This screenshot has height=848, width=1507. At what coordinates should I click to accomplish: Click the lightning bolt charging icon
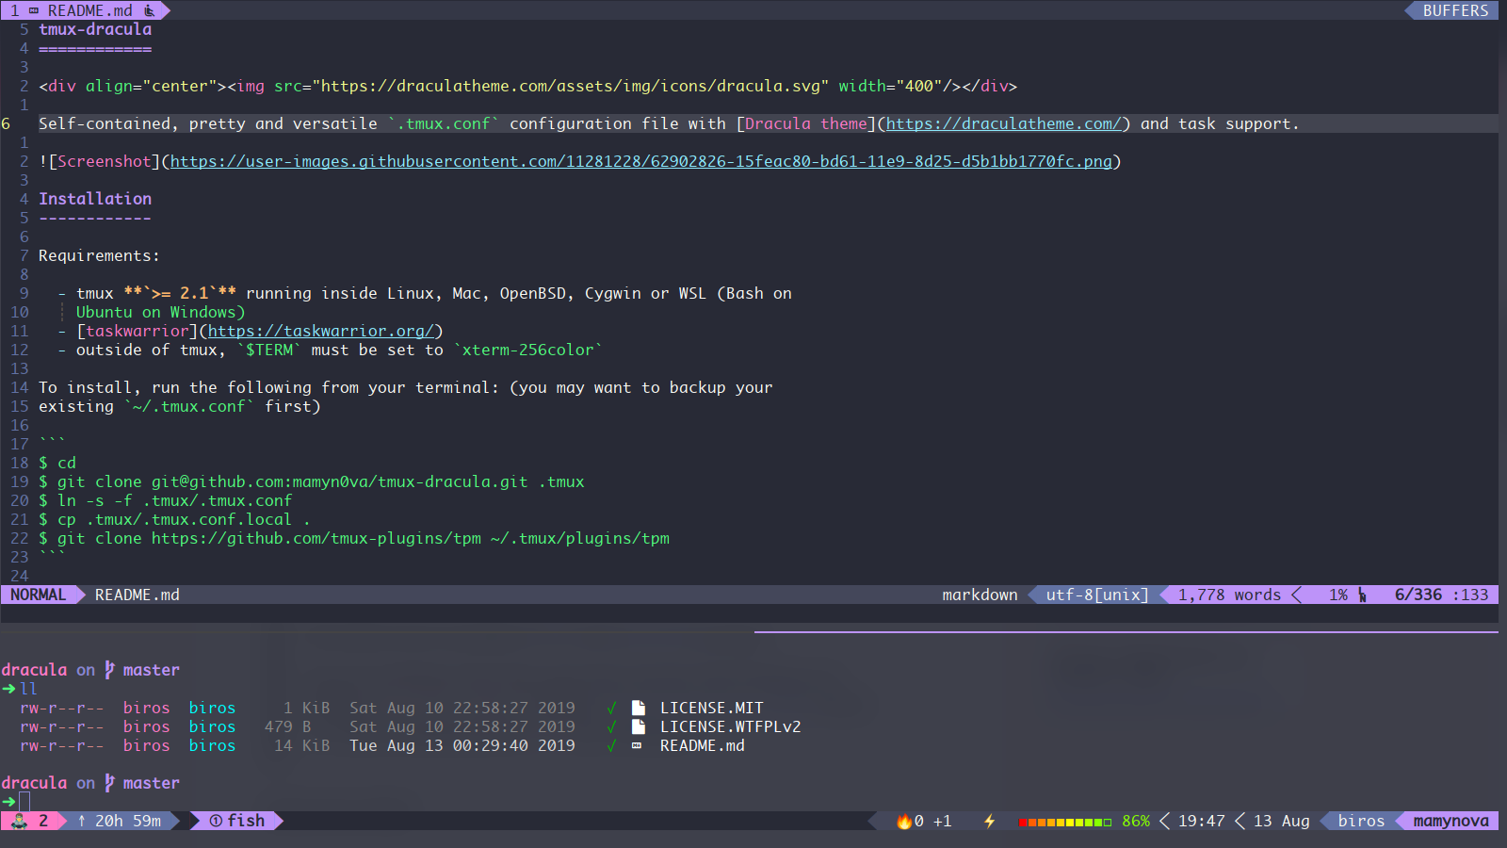989,821
